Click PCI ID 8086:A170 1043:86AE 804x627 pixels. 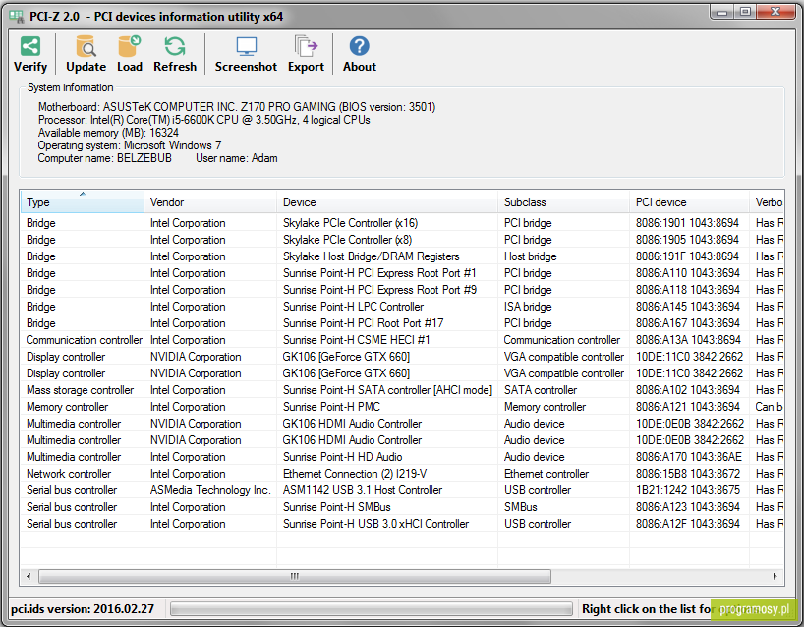(689, 457)
